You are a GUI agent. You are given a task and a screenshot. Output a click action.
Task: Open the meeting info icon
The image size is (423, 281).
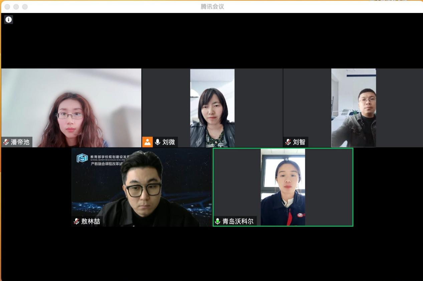coord(8,20)
